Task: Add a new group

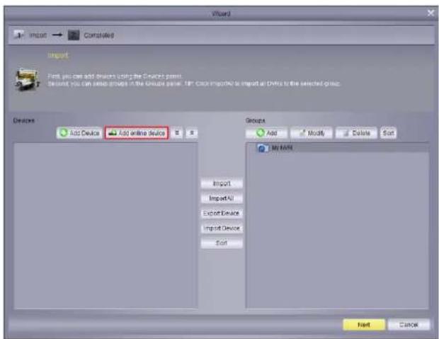Action: pos(266,133)
